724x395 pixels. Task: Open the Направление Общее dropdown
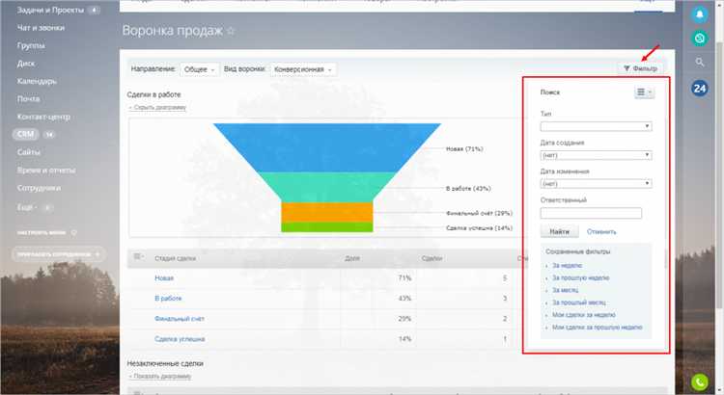200,69
